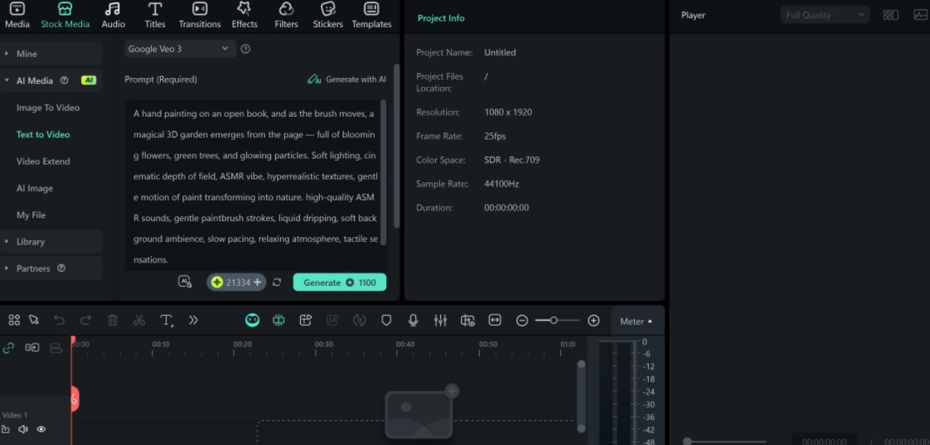This screenshot has height=445, width=930.
Task: Toggle the Meter panel
Action: [637, 321]
